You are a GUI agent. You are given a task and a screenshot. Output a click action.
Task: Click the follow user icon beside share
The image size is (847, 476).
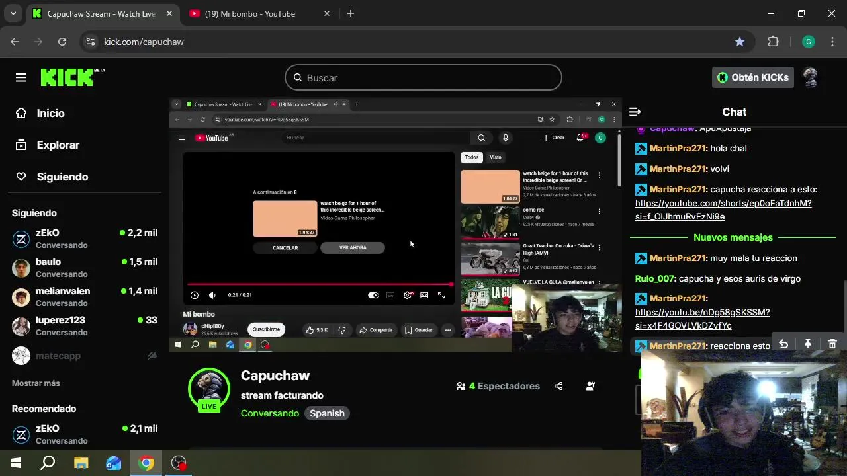point(590,386)
